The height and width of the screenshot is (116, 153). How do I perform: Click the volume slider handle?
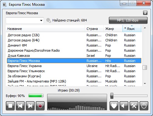tap(112, 96)
